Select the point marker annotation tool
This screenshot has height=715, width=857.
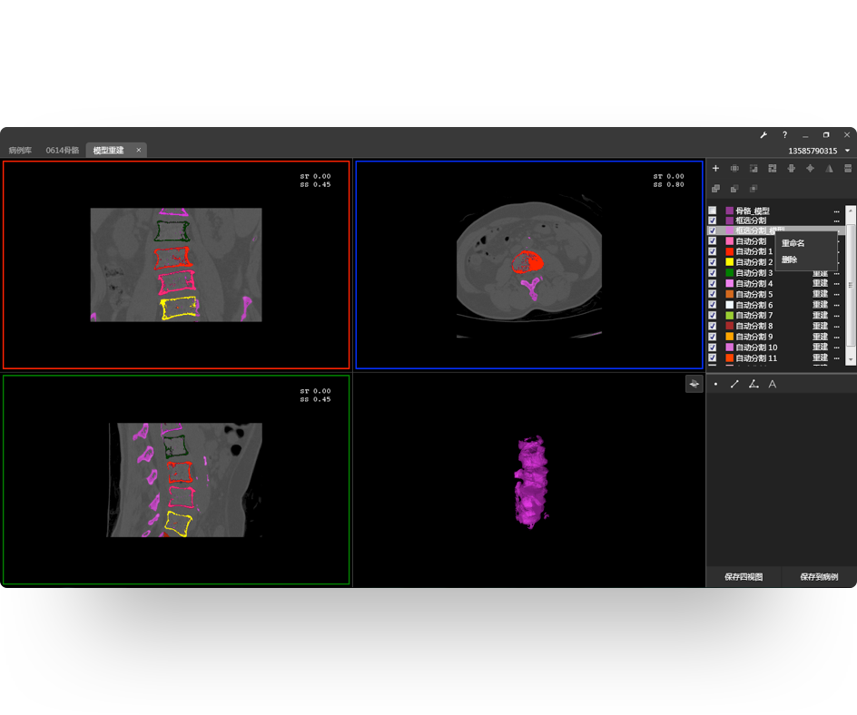pos(715,385)
